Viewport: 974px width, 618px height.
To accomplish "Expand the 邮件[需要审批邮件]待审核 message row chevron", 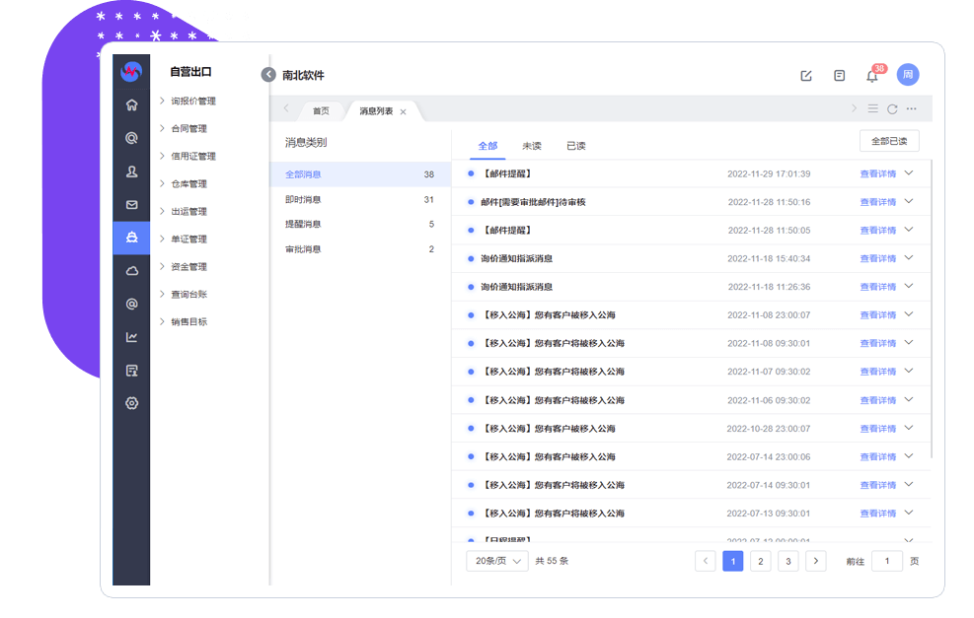I will tap(909, 201).
